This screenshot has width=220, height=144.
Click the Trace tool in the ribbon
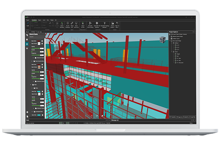point(50,24)
